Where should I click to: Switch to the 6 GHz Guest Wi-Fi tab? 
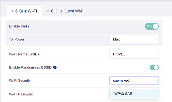(x=67, y=11)
